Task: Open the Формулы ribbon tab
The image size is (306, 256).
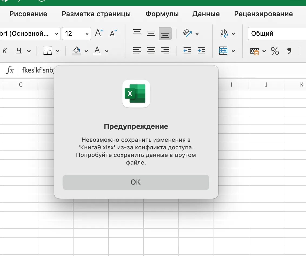Action: pos(162,14)
